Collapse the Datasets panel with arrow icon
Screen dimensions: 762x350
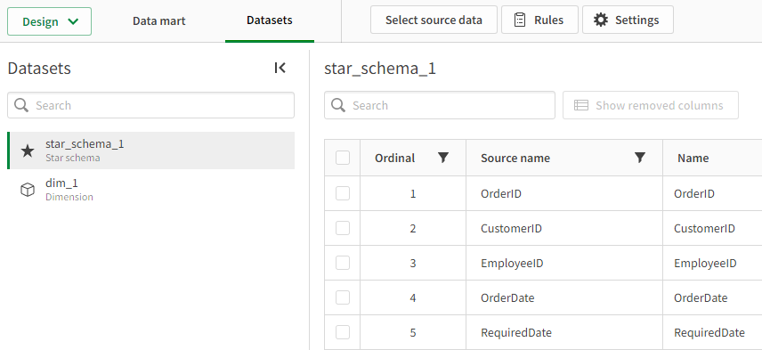280,68
